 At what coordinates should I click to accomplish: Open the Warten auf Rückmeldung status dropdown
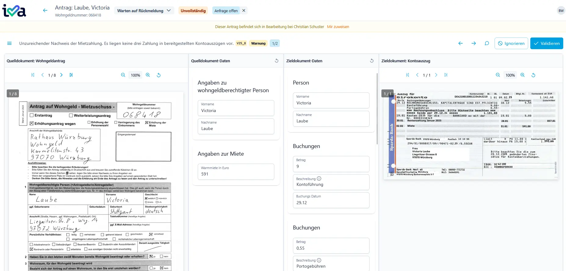click(x=144, y=11)
